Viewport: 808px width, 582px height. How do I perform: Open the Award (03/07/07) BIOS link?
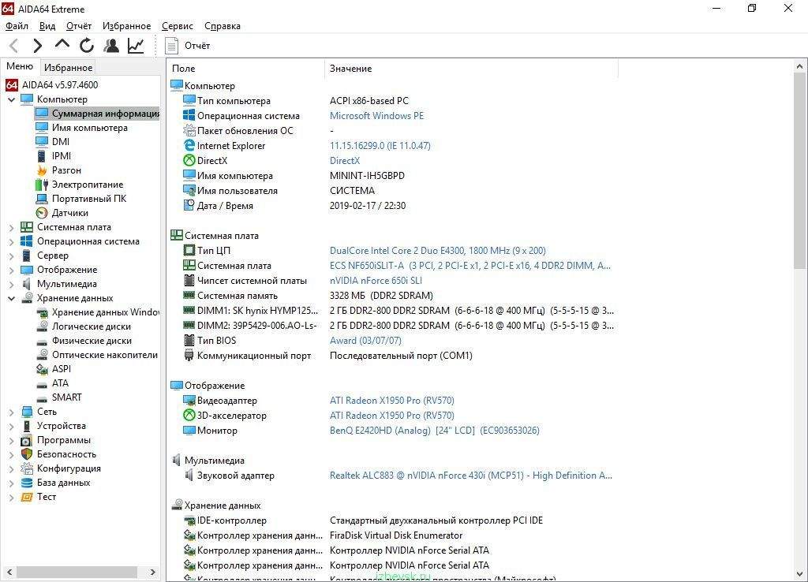pyautogui.click(x=365, y=341)
